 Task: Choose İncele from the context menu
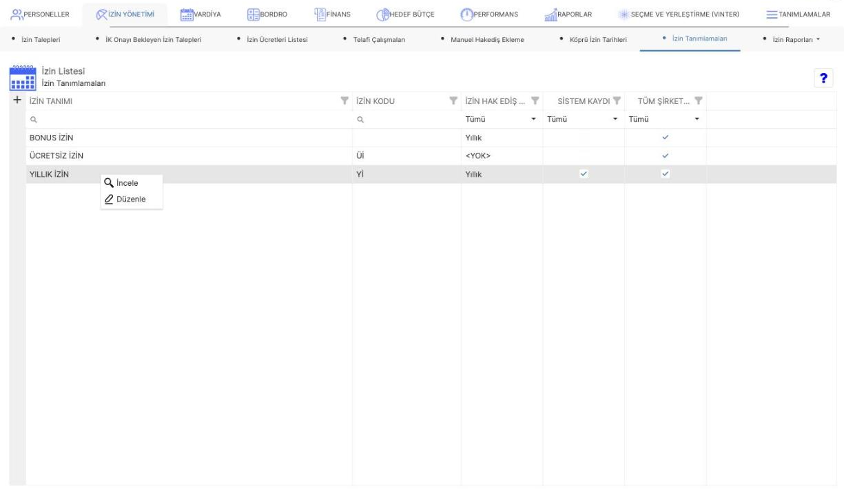(x=132, y=183)
